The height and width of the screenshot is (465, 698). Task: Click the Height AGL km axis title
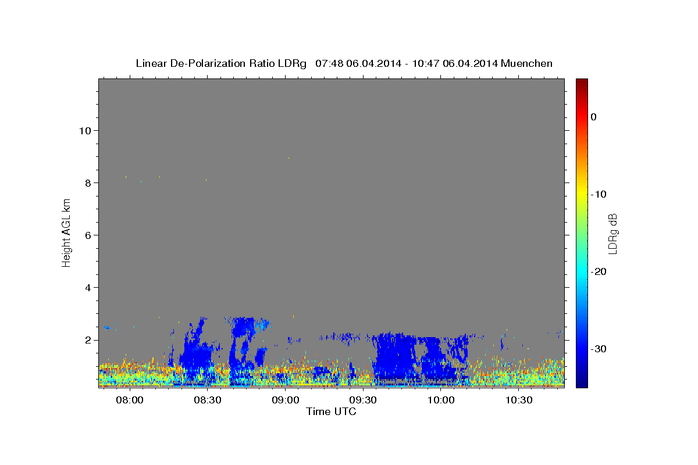point(67,233)
